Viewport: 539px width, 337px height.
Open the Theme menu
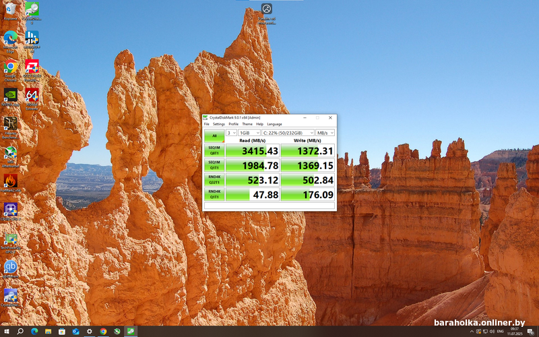tap(247, 124)
